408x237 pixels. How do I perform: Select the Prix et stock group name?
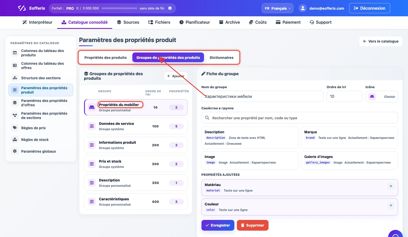(x=110, y=161)
